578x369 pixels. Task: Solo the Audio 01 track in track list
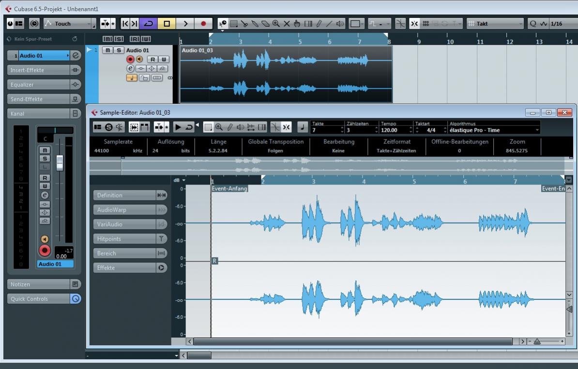click(119, 50)
